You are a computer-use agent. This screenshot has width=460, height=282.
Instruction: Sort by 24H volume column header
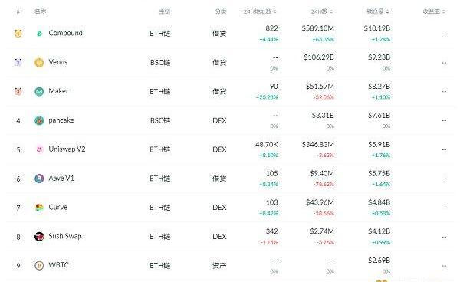point(321,11)
